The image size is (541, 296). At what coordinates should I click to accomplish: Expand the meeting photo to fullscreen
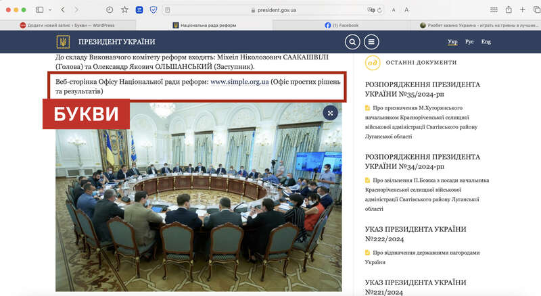click(x=330, y=113)
